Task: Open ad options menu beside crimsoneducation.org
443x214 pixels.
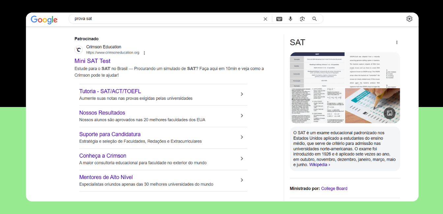Action: coord(144,53)
